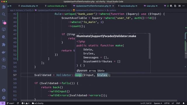Click '$countAvailable' on line 43

(74, 18)
